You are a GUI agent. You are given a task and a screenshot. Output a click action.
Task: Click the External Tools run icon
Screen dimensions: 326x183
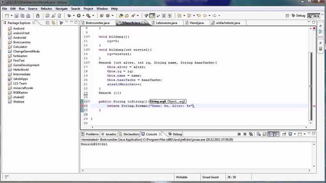88,16
